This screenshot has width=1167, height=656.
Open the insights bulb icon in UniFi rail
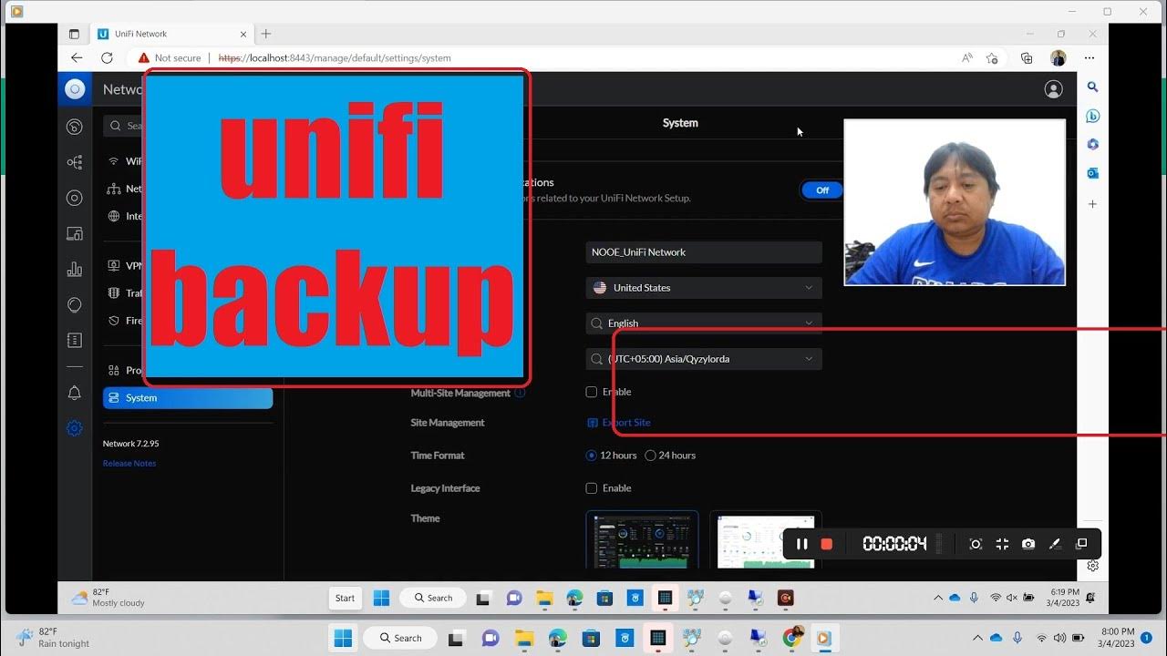click(75, 304)
